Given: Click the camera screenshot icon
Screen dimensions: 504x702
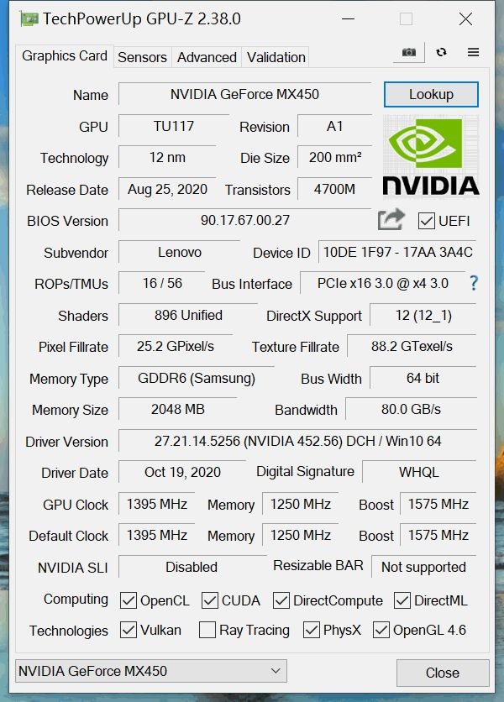Looking at the screenshot, I should 408,52.
